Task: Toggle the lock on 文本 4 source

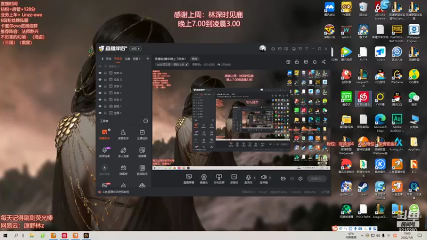Action: [x=105, y=73]
